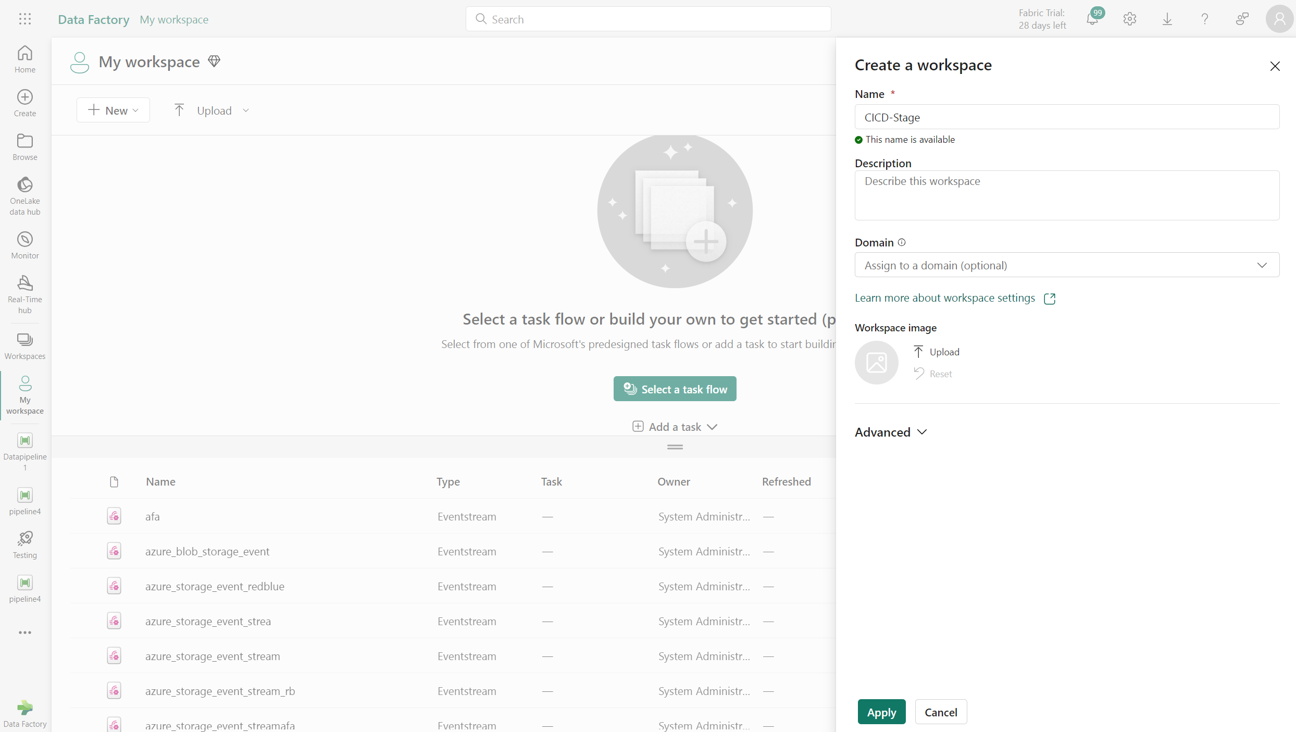Open Learn more about workspace settings link
Image resolution: width=1296 pixels, height=732 pixels.
click(955, 298)
